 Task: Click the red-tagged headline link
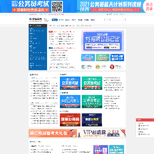click(64, 32)
